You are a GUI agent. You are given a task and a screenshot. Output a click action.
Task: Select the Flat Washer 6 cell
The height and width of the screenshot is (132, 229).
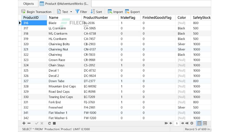point(64,118)
